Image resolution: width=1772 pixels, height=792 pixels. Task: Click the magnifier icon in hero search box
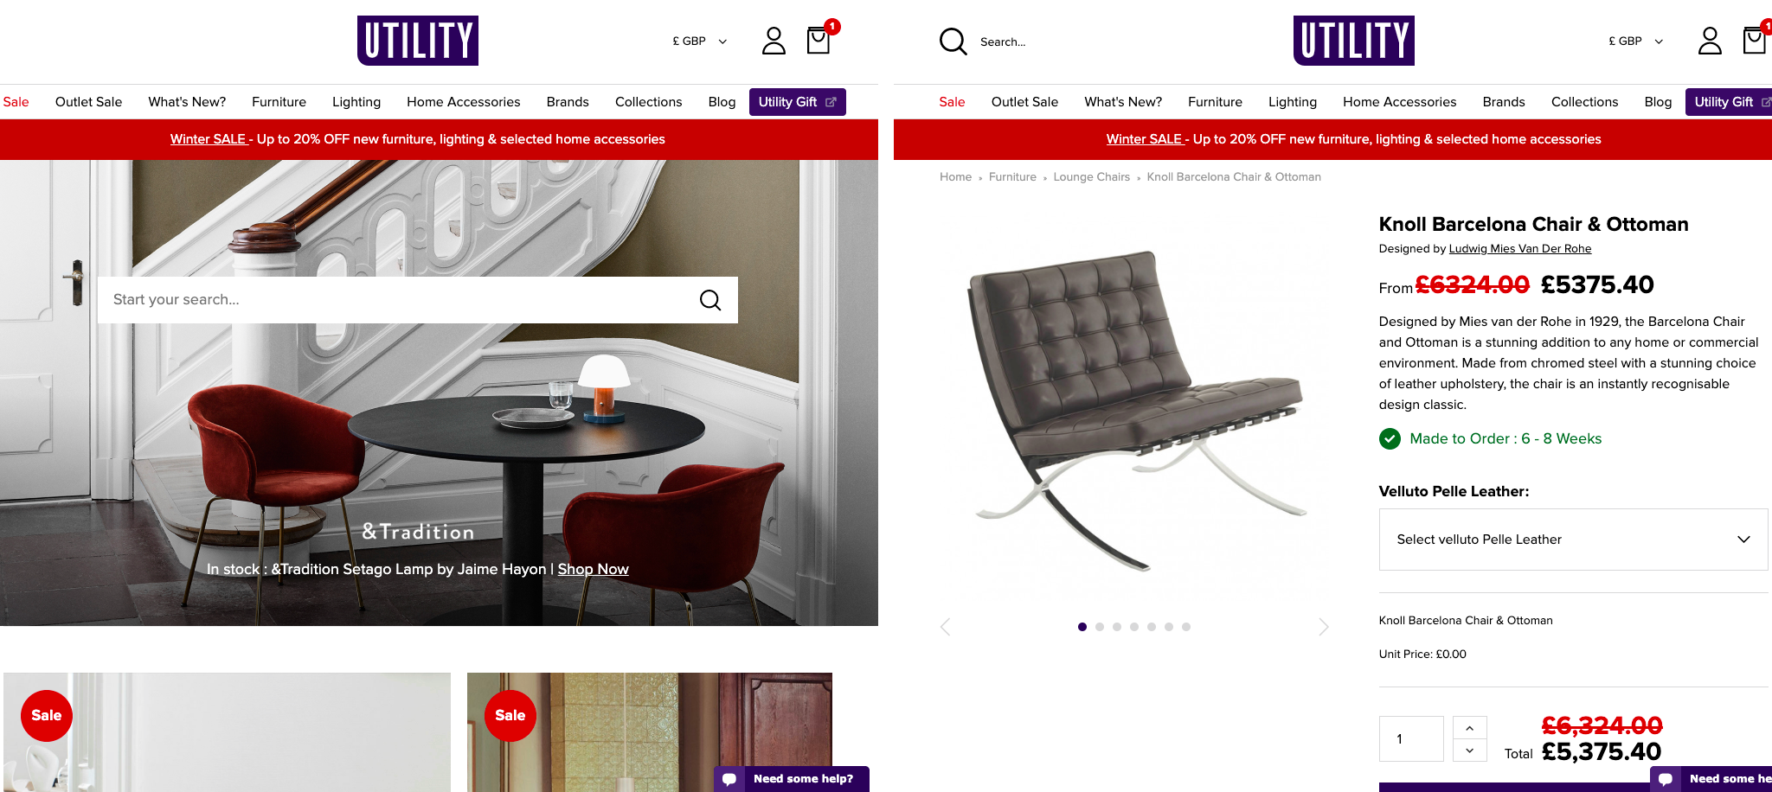click(710, 300)
